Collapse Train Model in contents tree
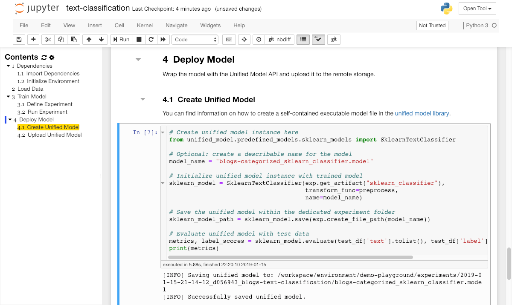This screenshot has width=512, height=305. (8, 97)
